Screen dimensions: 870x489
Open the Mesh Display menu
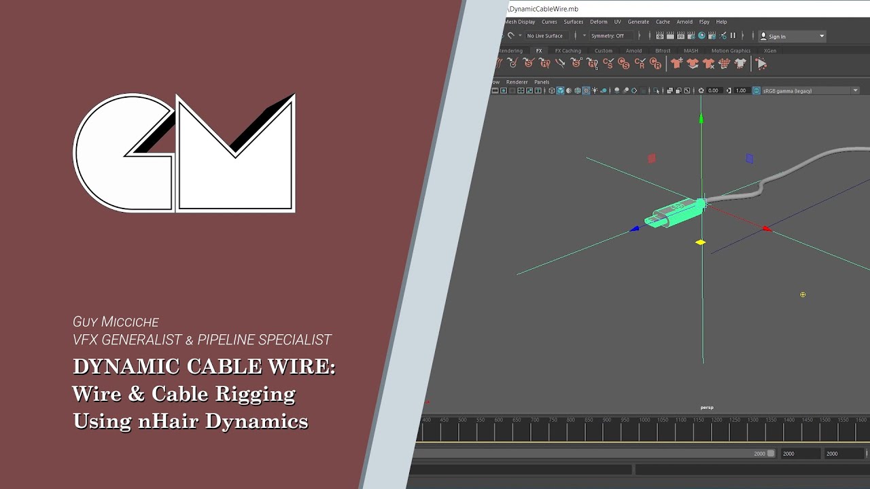[519, 22]
